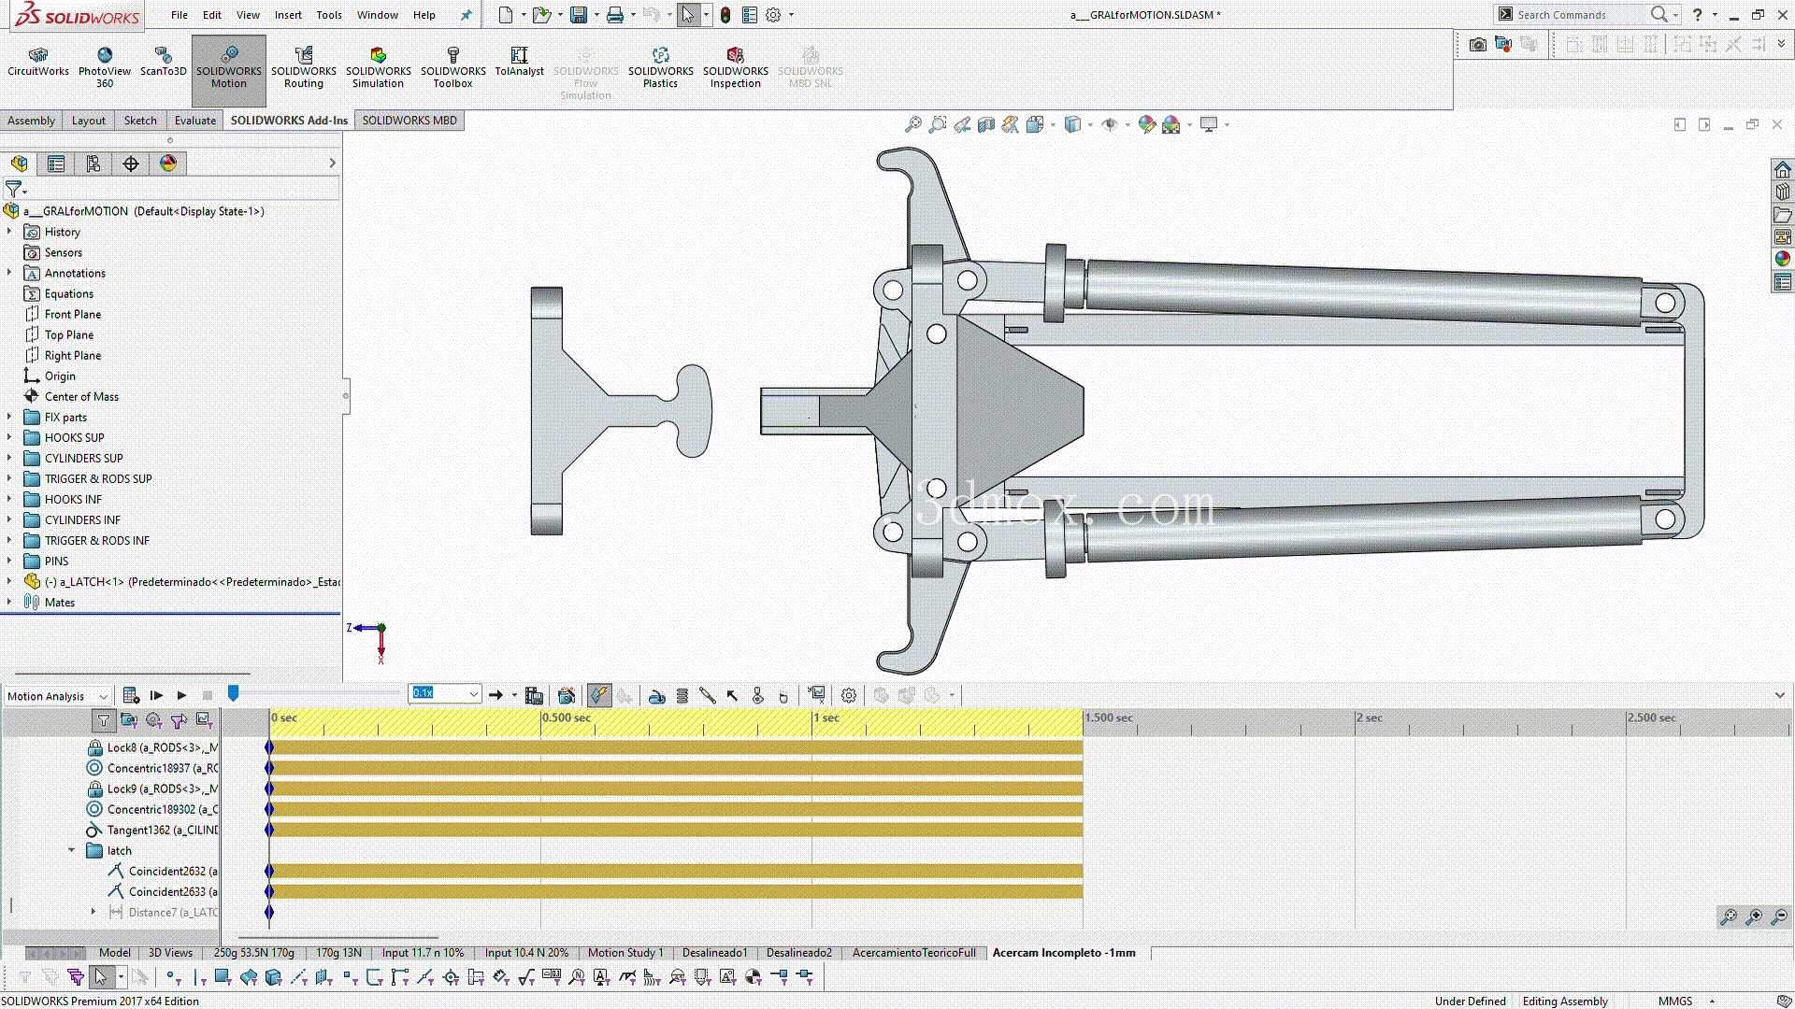Toggle the SOLIDWORKS Toolbox add-in
Viewport: 1795px width, 1009px height.
pos(452,65)
